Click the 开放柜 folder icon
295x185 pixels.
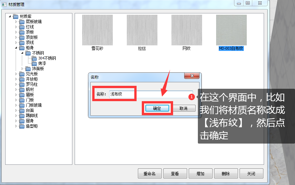(22, 79)
